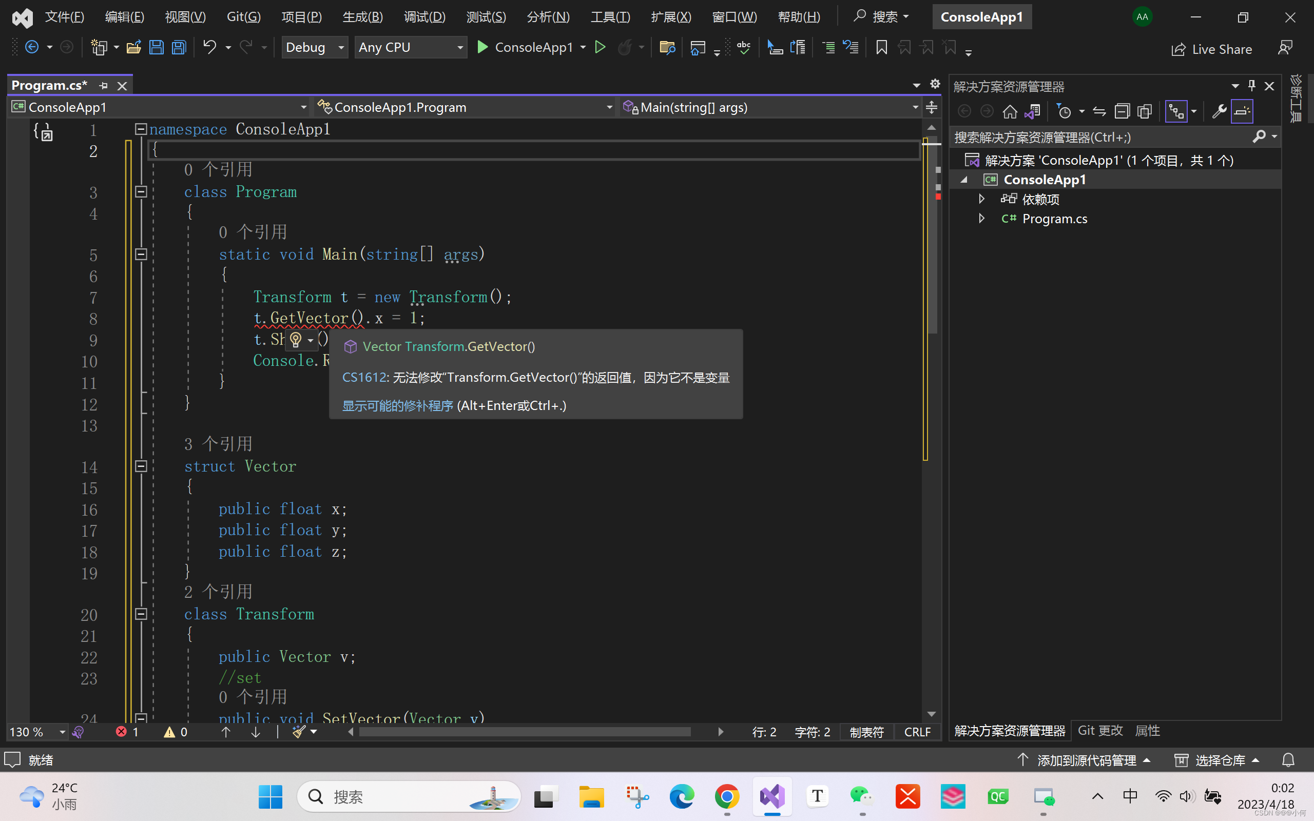Click the 搜索 button in title bar
The height and width of the screenshot is (821, 1314).
pyautogui.click(x=880, y=17)
